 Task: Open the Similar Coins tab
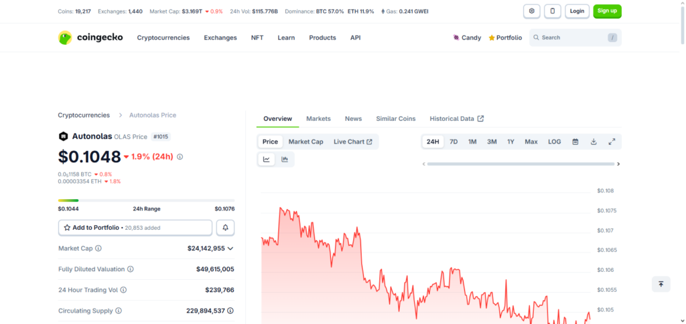click(x=395, y=119)
